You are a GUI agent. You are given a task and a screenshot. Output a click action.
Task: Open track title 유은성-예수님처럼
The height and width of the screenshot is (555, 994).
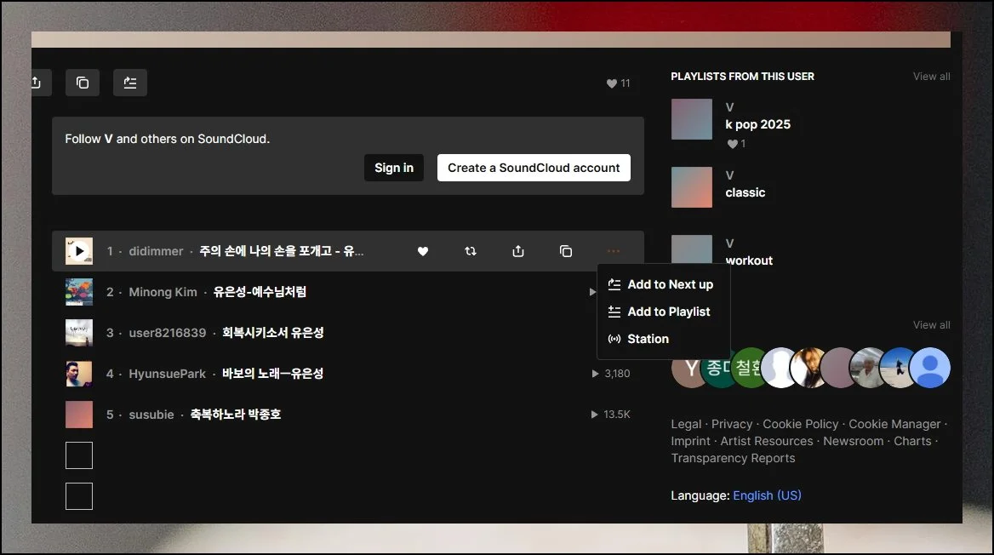pos(260,292)
